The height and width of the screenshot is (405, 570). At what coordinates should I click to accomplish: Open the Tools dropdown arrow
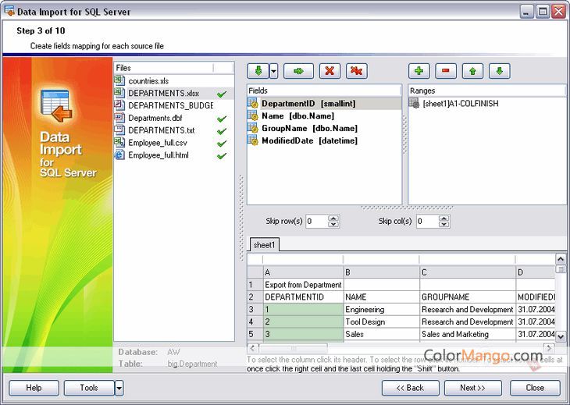119,388
